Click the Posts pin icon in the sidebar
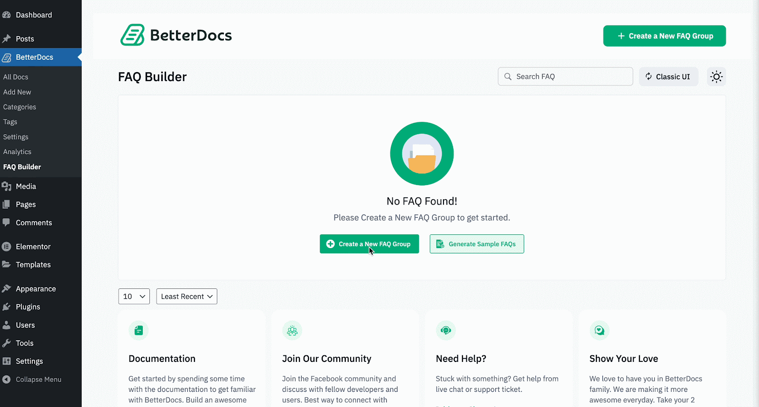This screenshot has width=759, height=407. pyautogui.click(x=7, y=39)
